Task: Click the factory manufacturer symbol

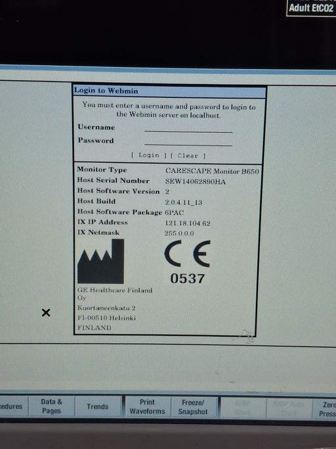Action: pos(100,261)
